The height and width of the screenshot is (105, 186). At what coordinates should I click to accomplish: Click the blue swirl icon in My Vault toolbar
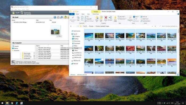pos(62,17)
